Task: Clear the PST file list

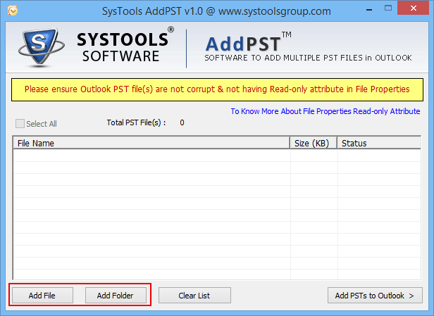Action: coord(194,296)
